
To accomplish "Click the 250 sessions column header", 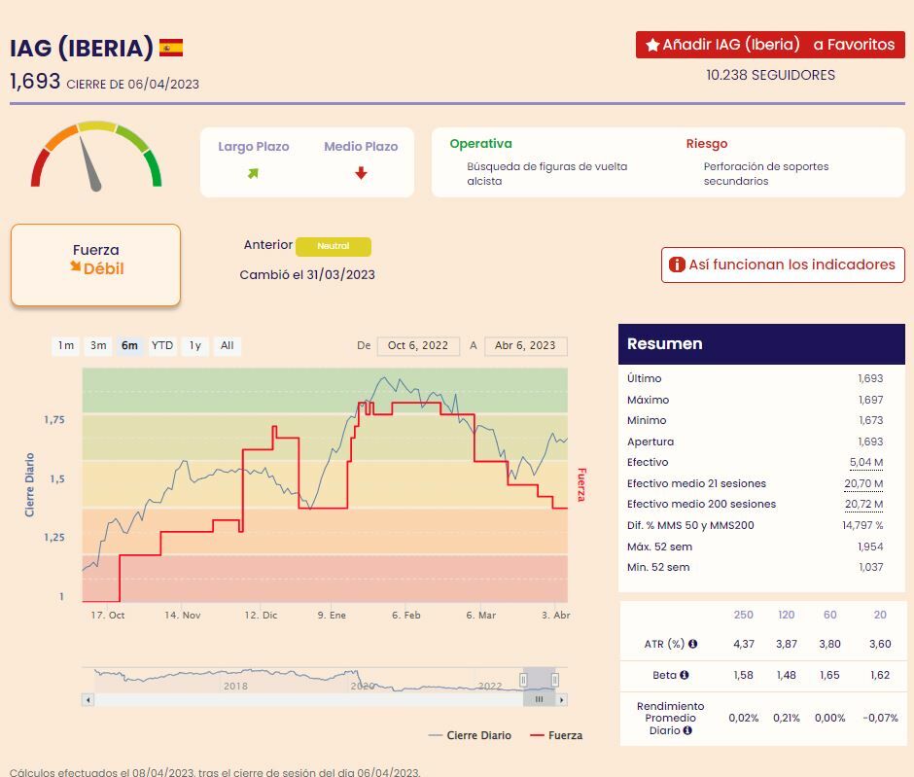I will tap(743, 615).
